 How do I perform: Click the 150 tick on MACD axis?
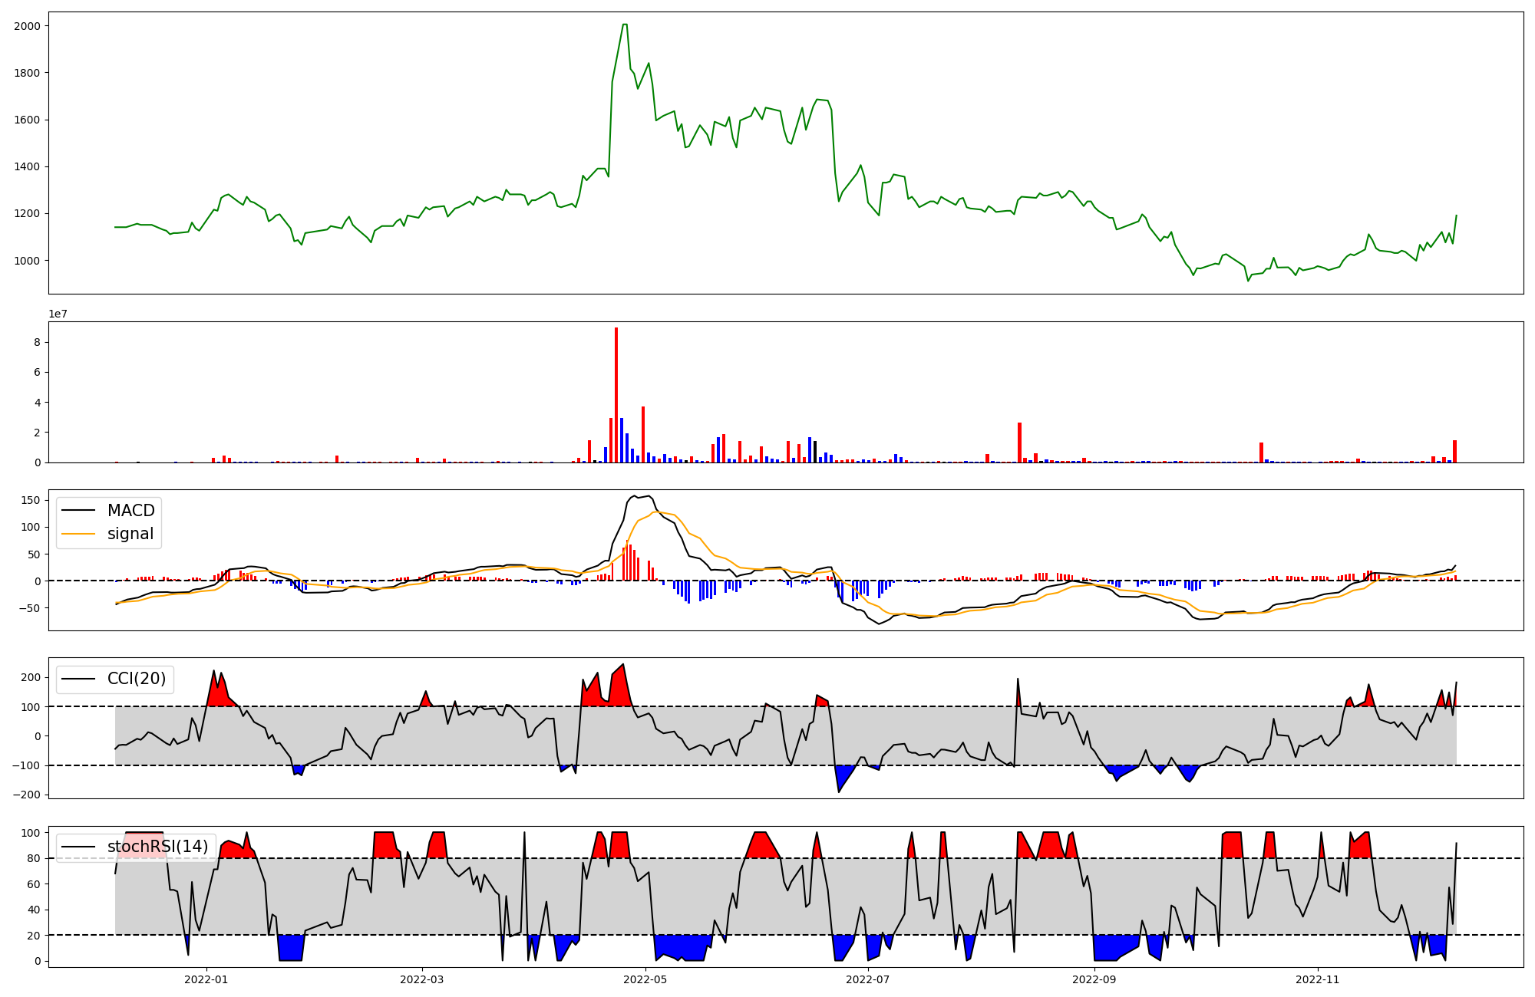(30, 500)
